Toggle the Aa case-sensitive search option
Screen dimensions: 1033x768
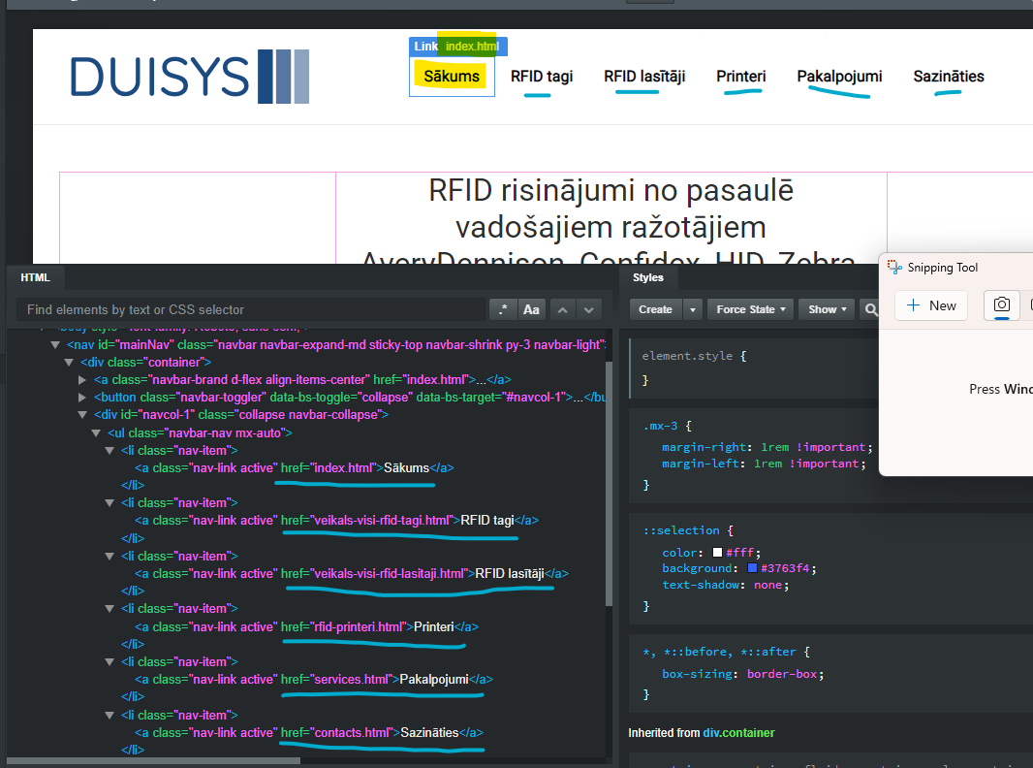point(531,309)
